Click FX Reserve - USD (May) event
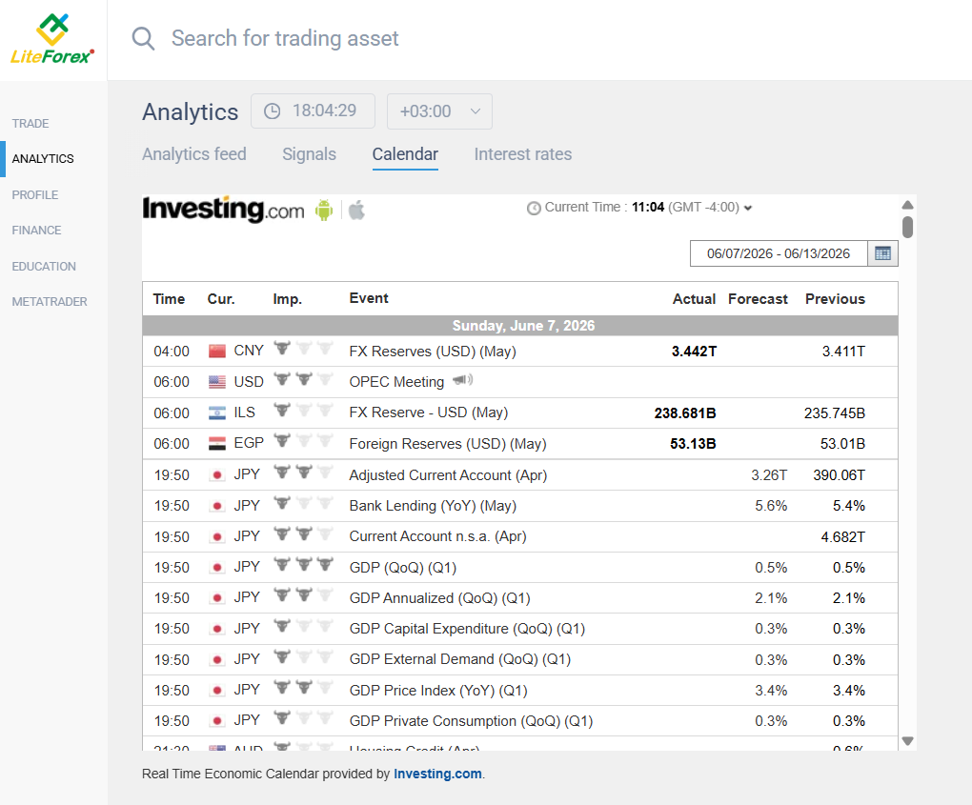Viewport: 972px width, 805px height. [429, 413]
